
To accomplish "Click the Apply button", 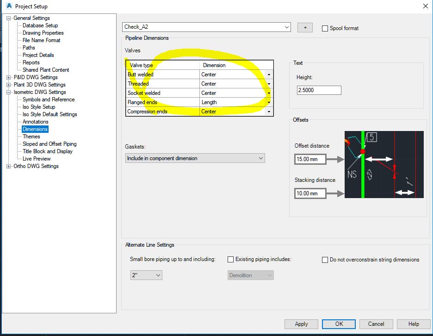I will pyautogui.click(x=301, y=324).
